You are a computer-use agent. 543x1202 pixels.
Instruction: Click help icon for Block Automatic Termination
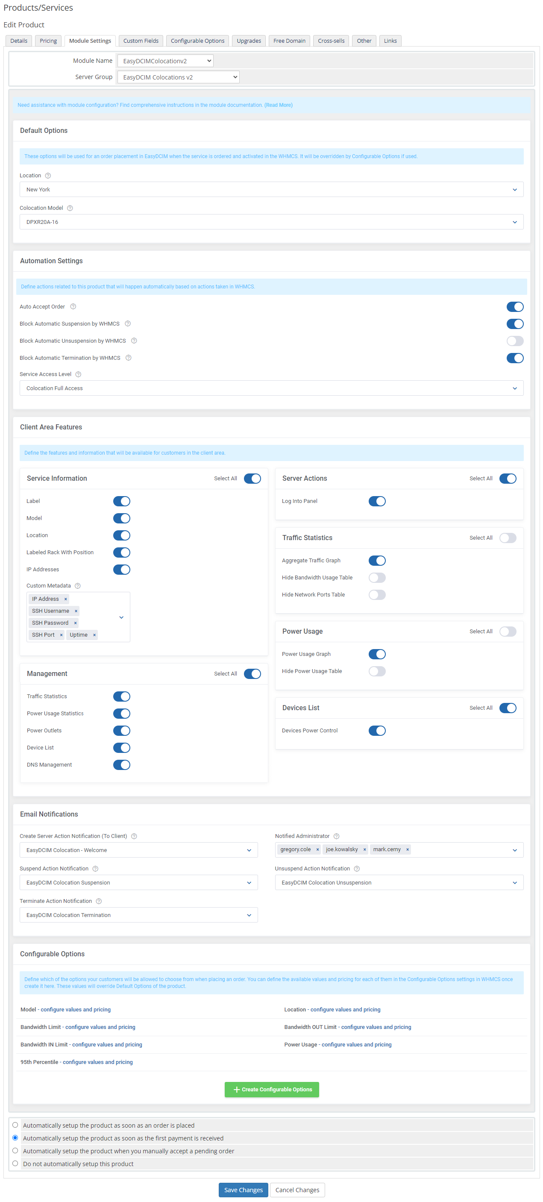click(x=129, y=358)
